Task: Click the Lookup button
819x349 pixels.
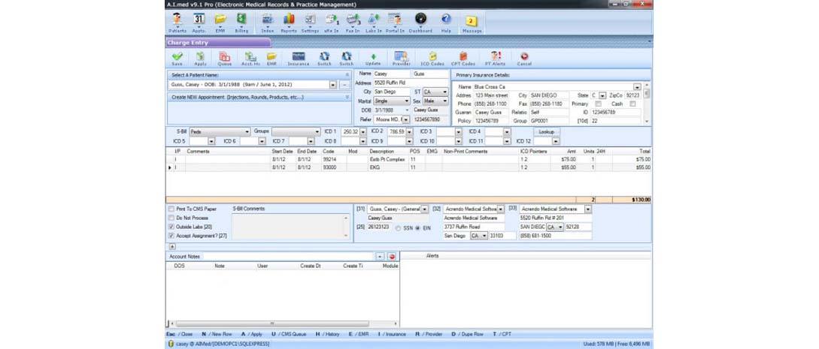Action: pos(546,132)
